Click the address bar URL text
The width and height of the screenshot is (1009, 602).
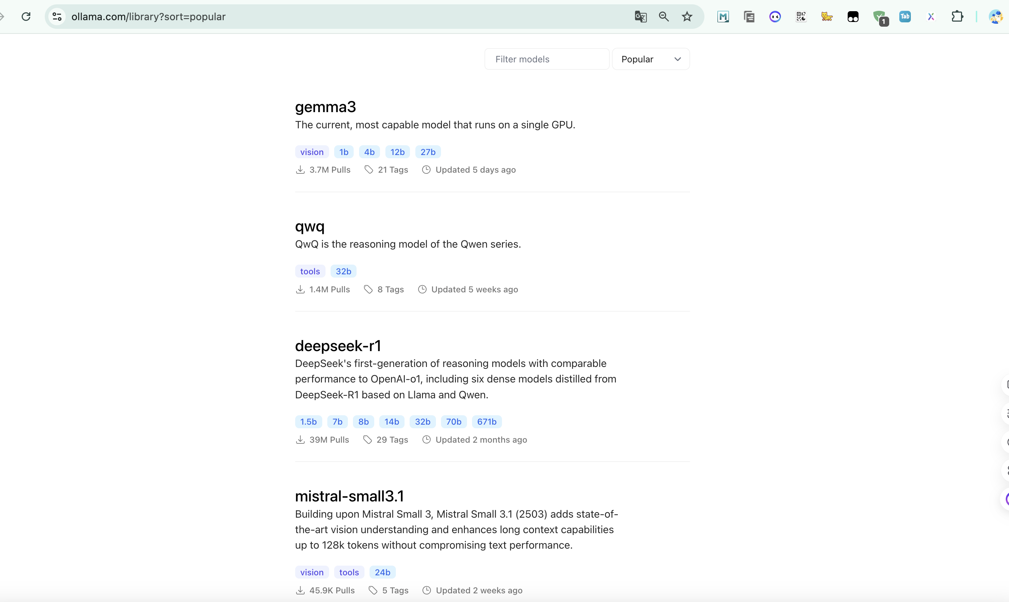(148, 17)
